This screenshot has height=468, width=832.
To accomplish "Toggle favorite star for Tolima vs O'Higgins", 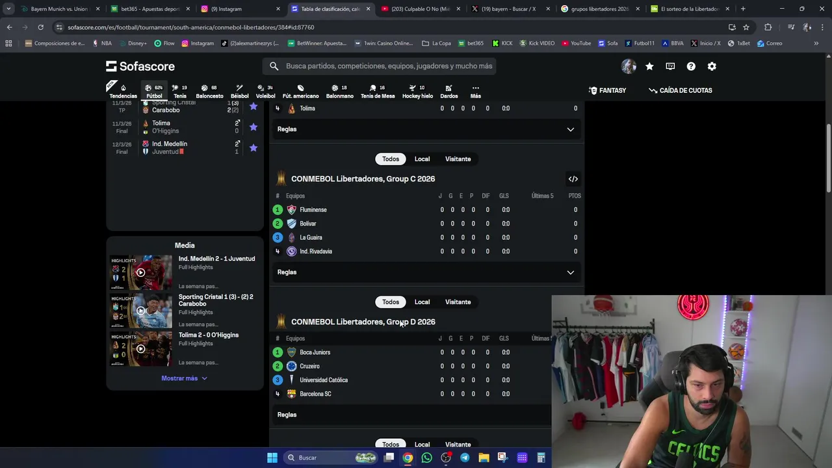I will click(x=253, y=127).
